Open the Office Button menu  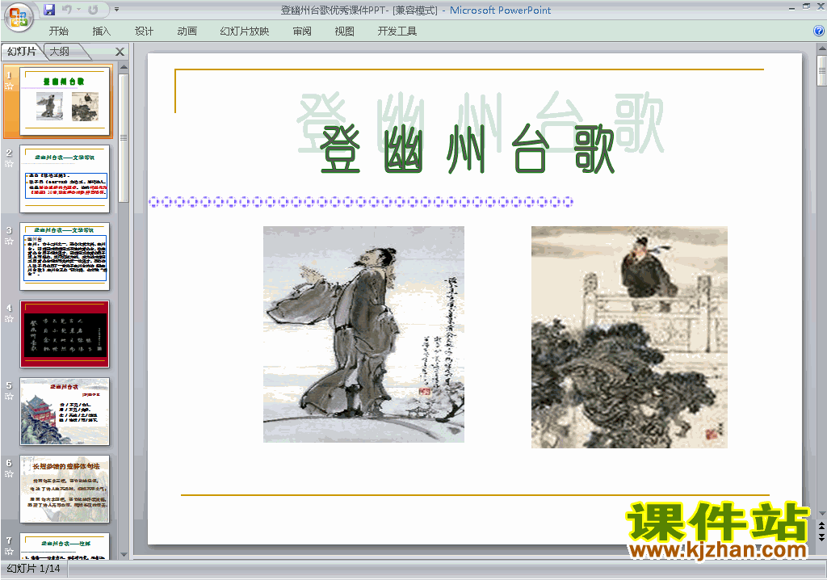19,18
